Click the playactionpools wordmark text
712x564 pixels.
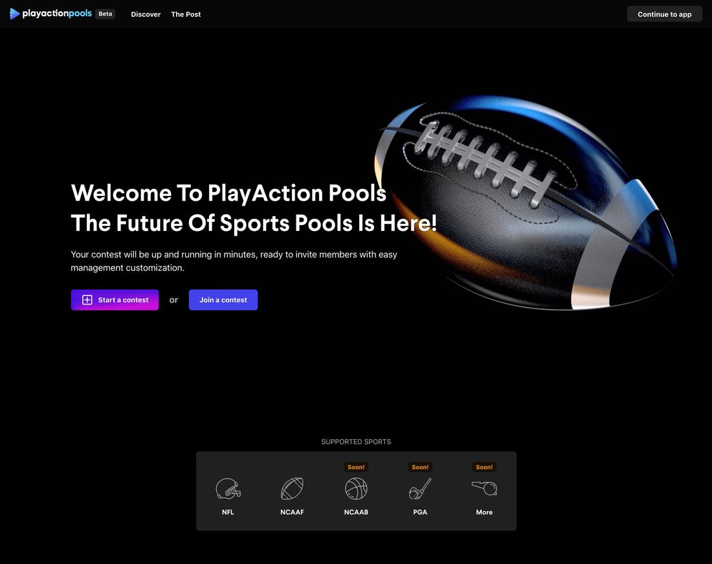click(57, 14)
